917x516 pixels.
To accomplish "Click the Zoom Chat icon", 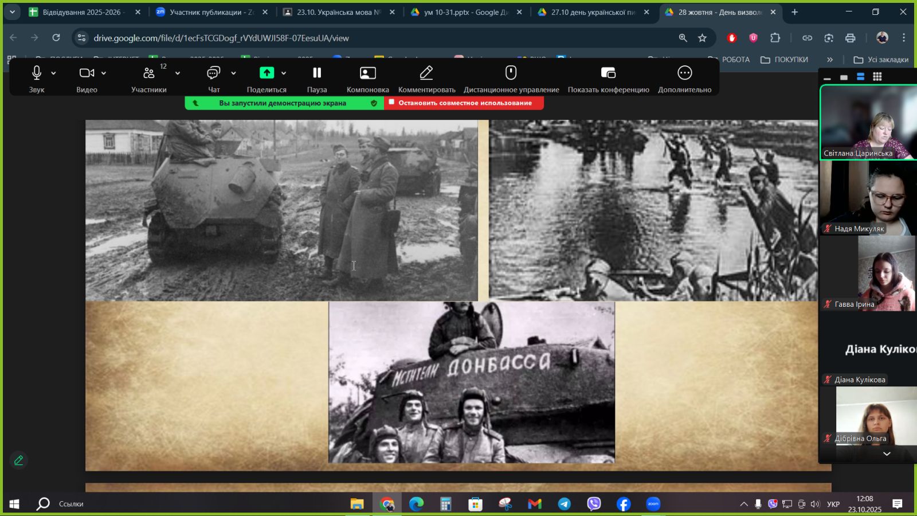I will click(213, 73).
